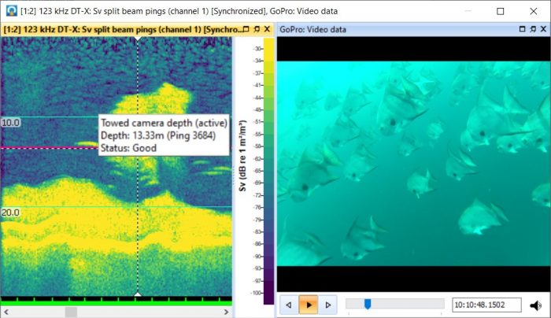Viewport: 551px width, 318px height.
Task: Mute the video with speaker icon
Action: 536,305
